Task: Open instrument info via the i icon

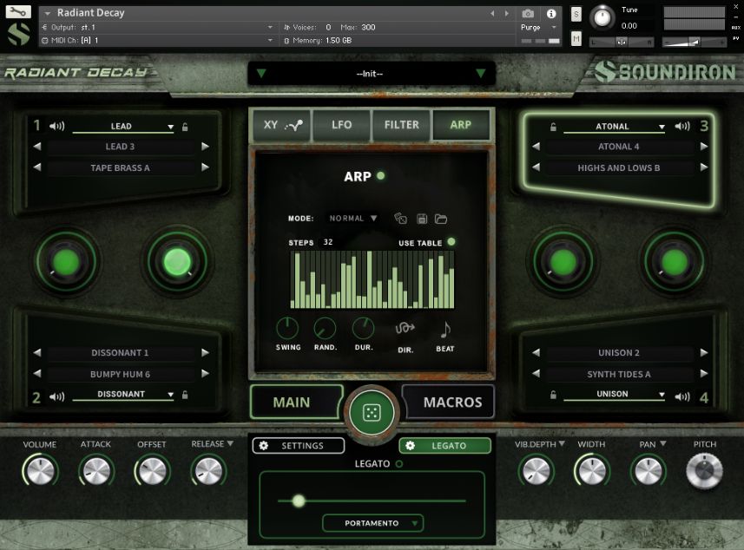Action: click(553, 13)
